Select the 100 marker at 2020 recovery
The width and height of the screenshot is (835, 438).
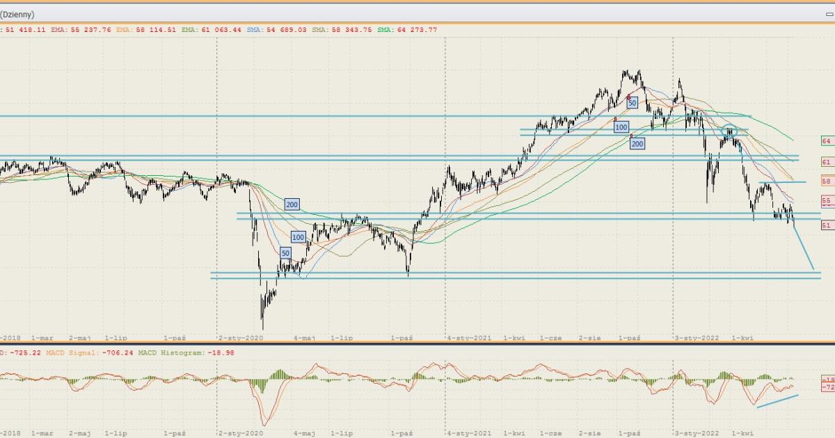coord(298,237)
